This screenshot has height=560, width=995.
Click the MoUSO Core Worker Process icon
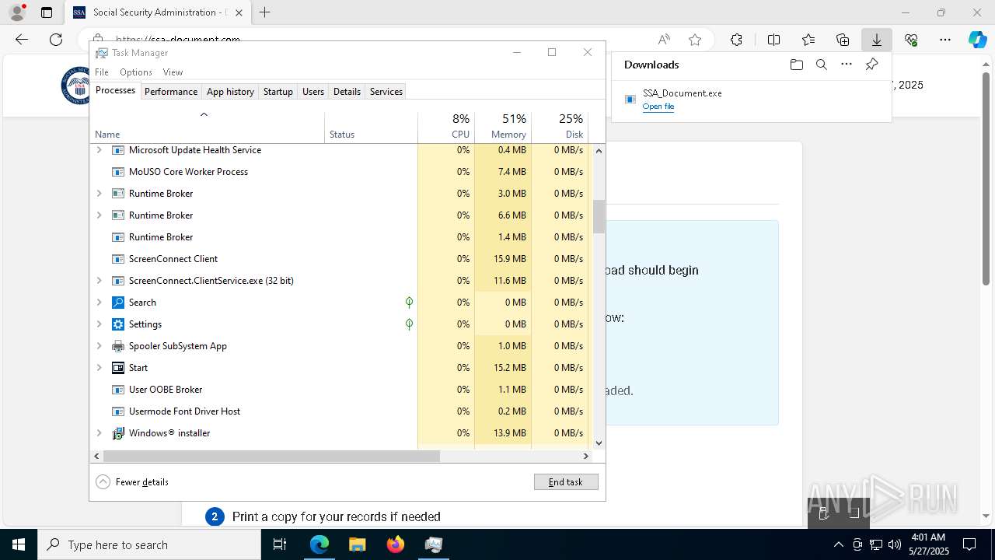118,172
